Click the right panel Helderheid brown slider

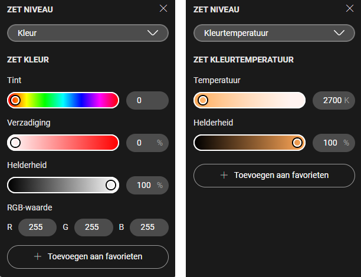point(250,143)
